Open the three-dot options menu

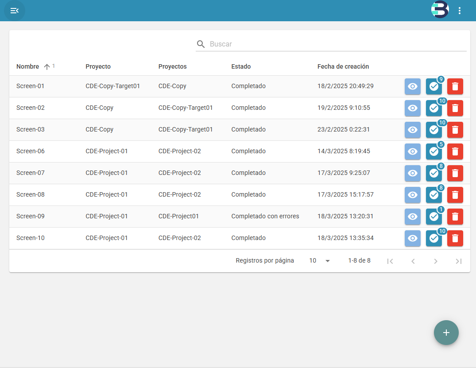click(x=459, y=11)
